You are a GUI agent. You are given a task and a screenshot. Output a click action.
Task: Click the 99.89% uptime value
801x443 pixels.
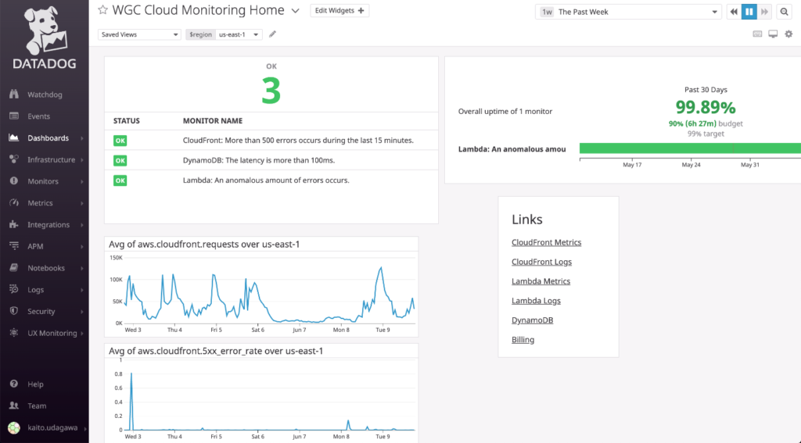pos(706,107)
